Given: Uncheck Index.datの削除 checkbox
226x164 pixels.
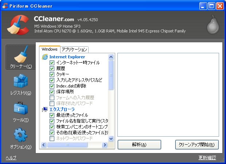Looking at the screenshot, I should coord(52,86).
